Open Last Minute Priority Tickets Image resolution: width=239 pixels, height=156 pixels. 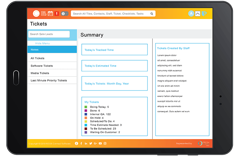point(52,80)
